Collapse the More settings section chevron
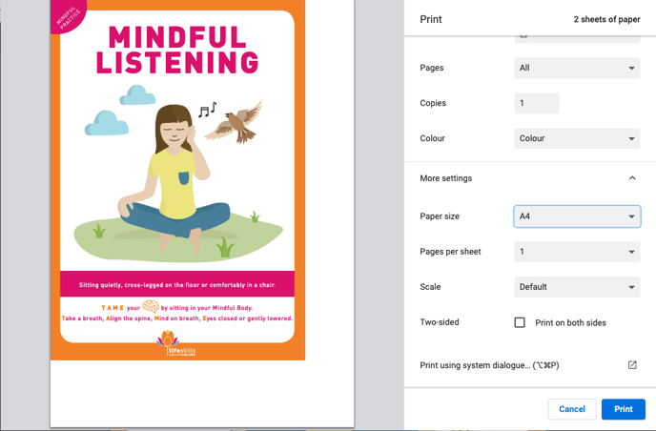Screen dimensions: 656x431 point(631,178)
